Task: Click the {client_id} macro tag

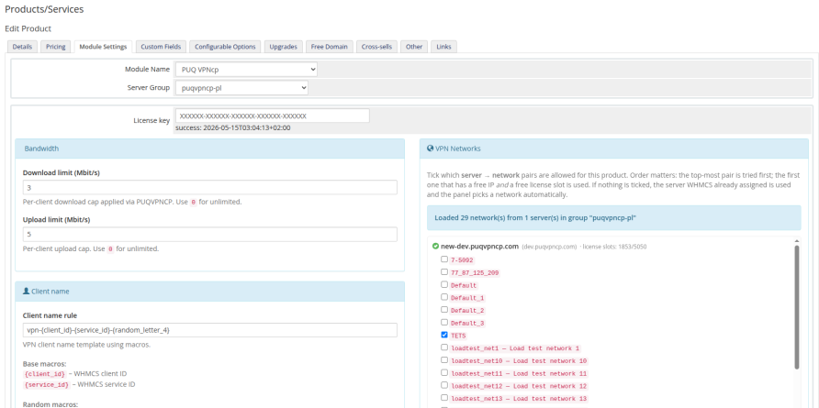Action: tap(45, 373)
